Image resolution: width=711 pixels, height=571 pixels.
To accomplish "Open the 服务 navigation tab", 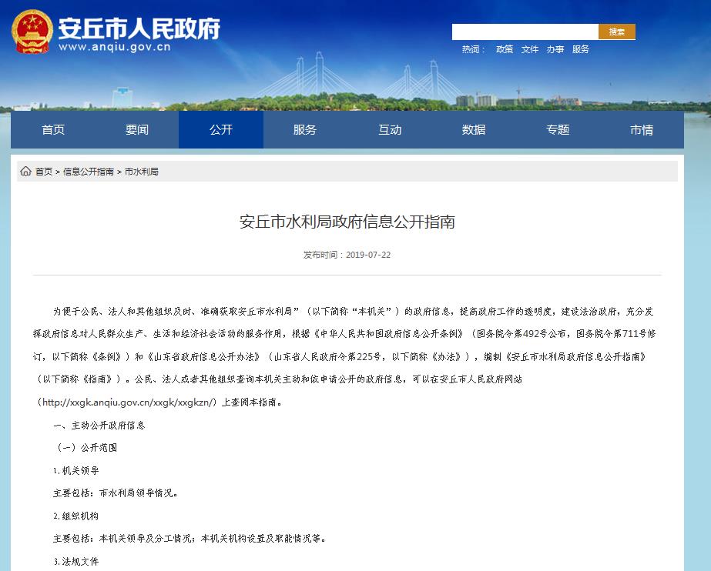I will pyautogui.click(x=305, y=130).
